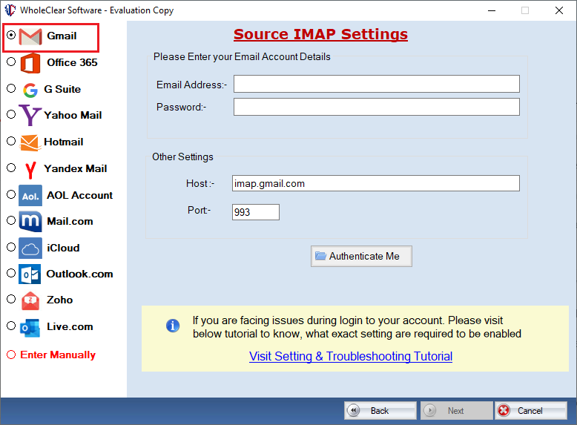Click the Gmail label text
The height and width of the screenshot is (425, 577).
coord(62,36)
